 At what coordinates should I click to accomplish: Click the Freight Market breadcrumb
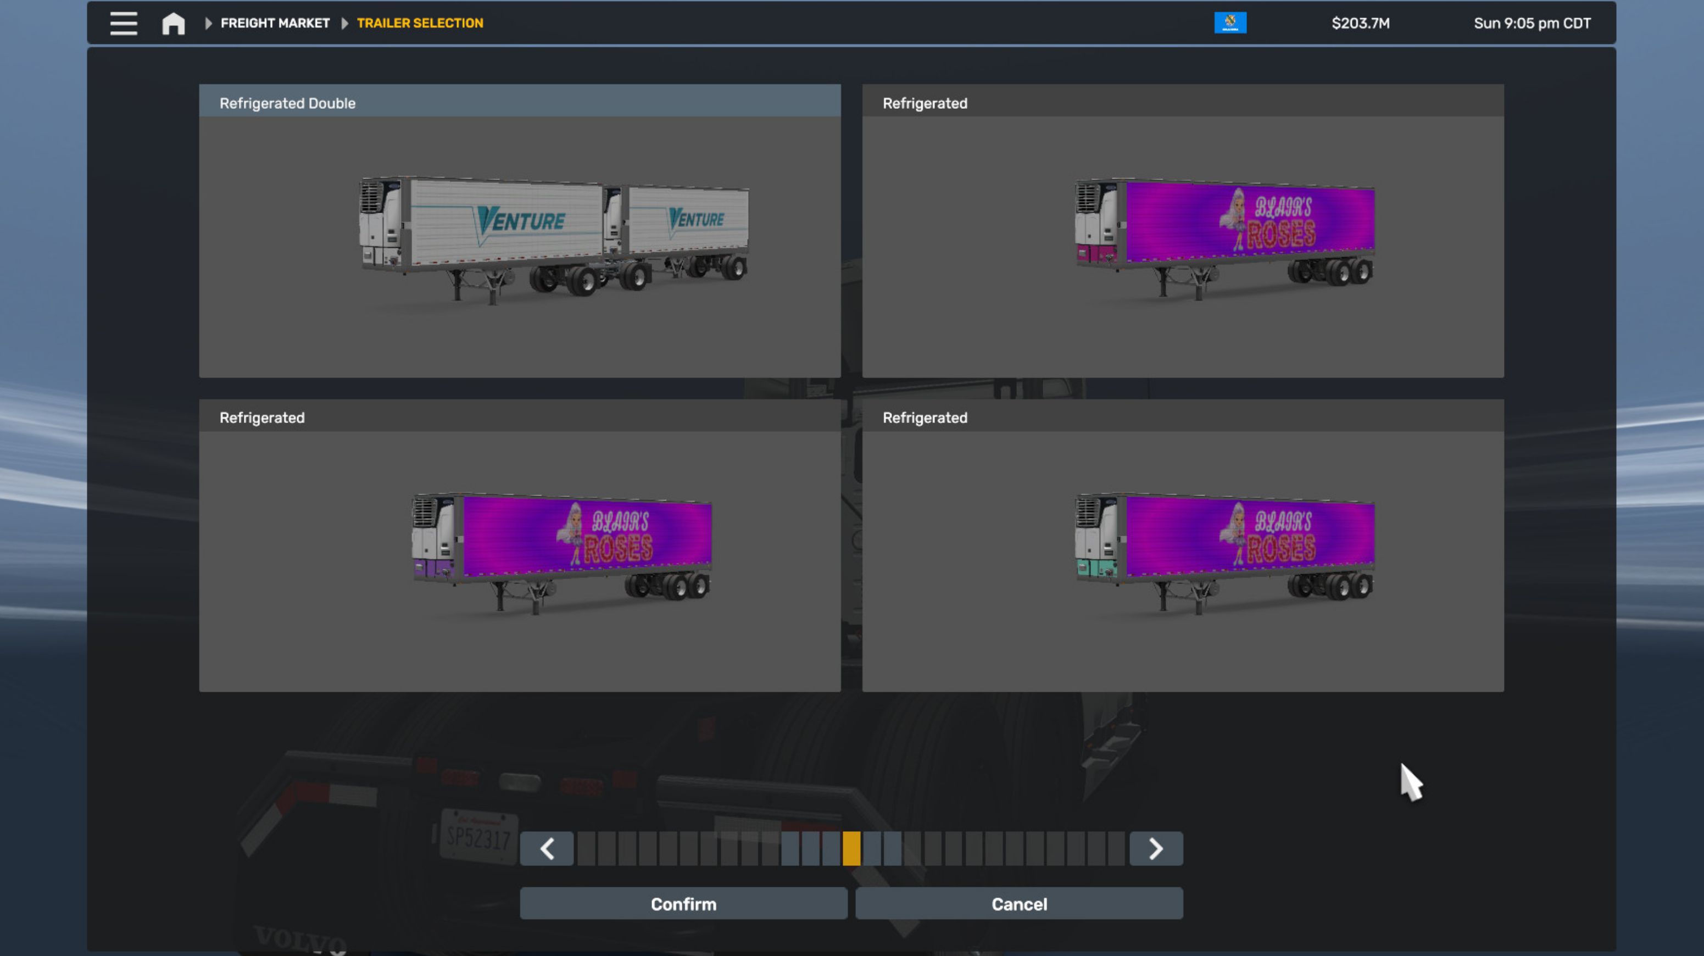[x=275, y=23]
